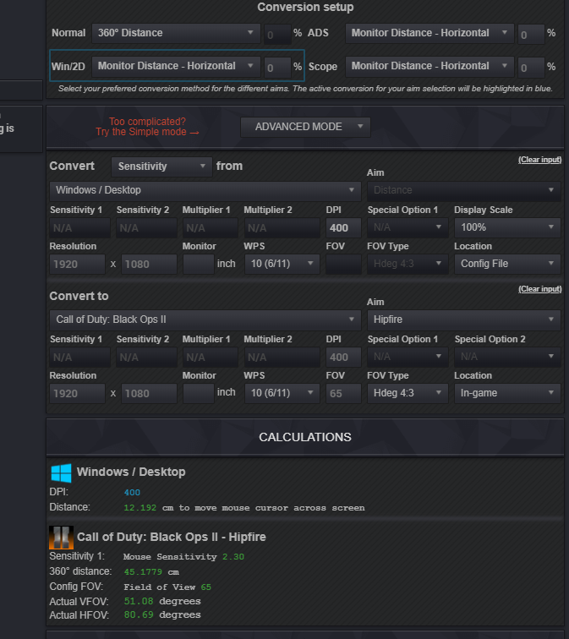
Task: Click the Convert from resolution height 1080 field
Action: (149, 264)
